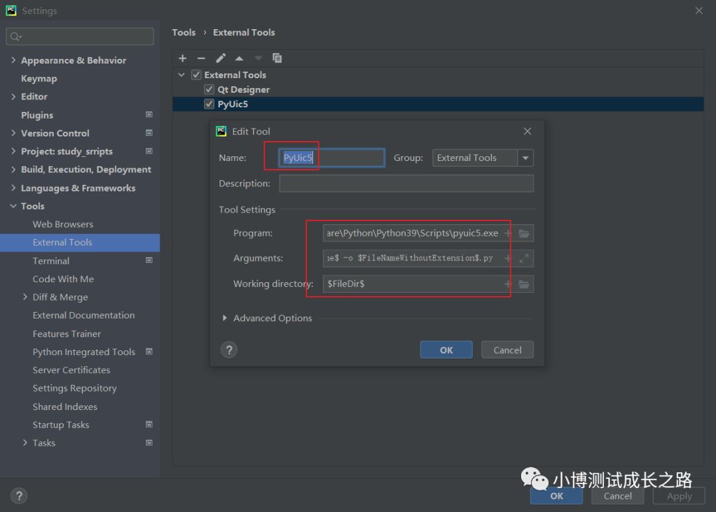Disable the Qt Designer checkbox
The width and height of the screenshot is (716, 512).
[209, 89]
